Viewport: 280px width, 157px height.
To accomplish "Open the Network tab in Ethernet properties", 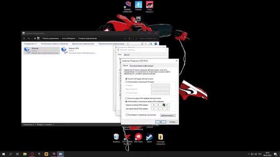I will [x=119, y=55].
